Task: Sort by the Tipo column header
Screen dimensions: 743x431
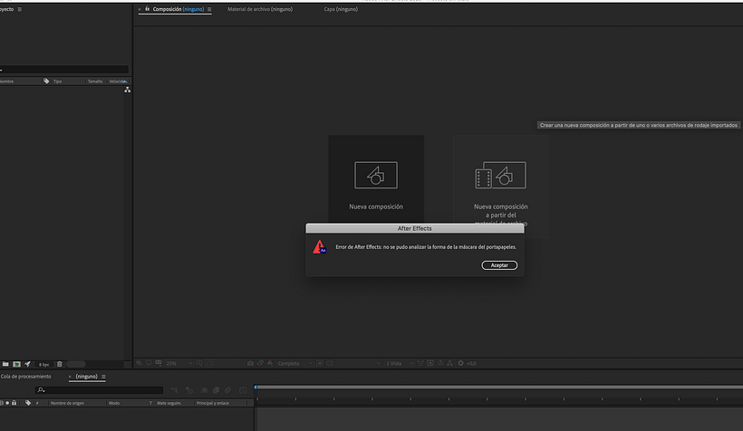Action: click(57, 81)
